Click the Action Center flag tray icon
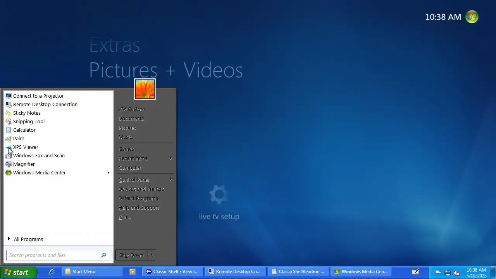496x279 pixels. coord(438,272)
